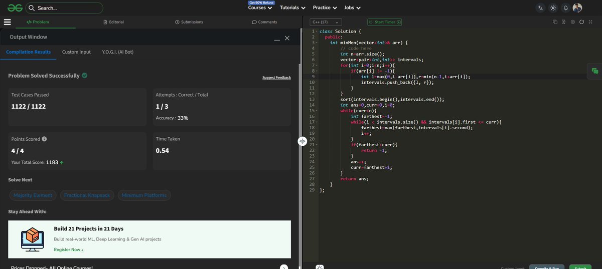Viewport: 602px width, 269px height.
Task: Click the Accuracy : 33% text
Action: (172, 118)
